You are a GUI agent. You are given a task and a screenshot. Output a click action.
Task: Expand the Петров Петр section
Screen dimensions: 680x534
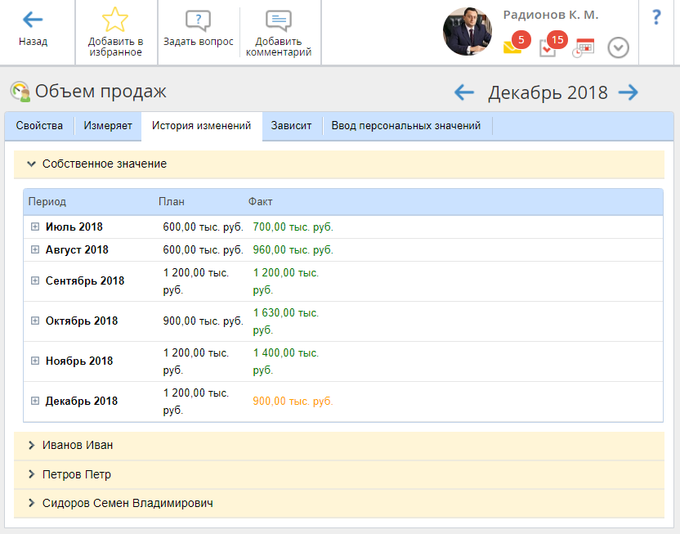pyautogui.click(x=32, y=475)
